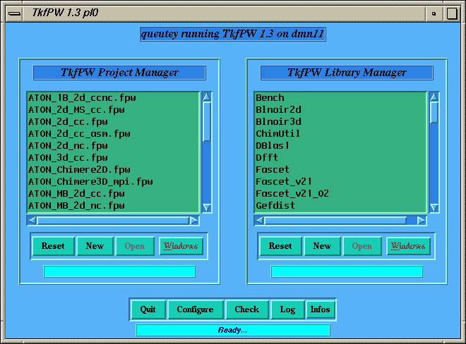This screenshot has height=344, width=466.
Task: Click the Project Manager cyan entry field
Action: coord(119,271)
